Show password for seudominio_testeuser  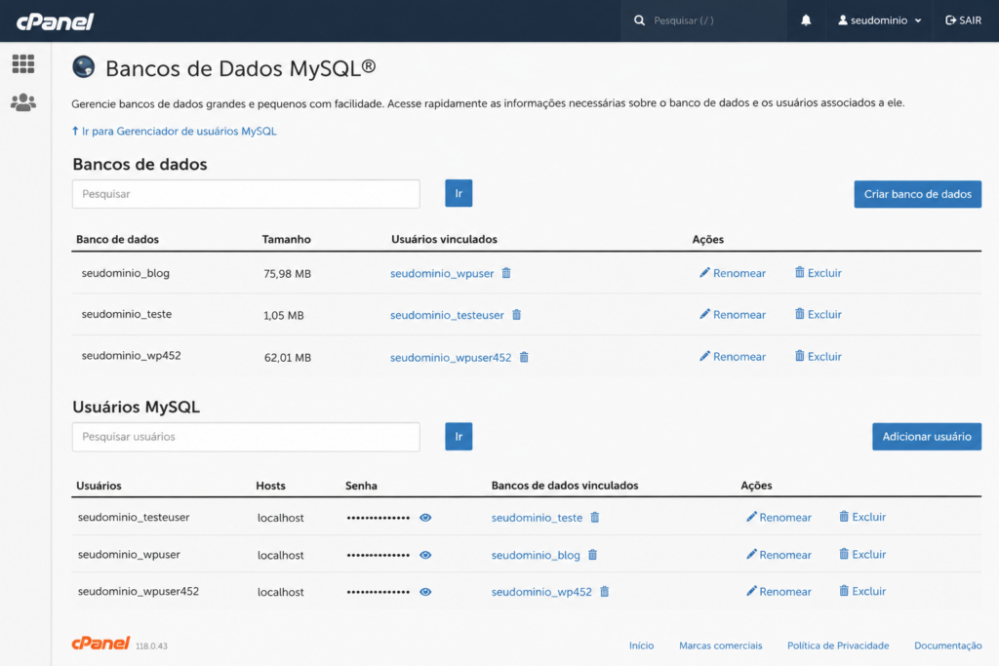(425, 518)
